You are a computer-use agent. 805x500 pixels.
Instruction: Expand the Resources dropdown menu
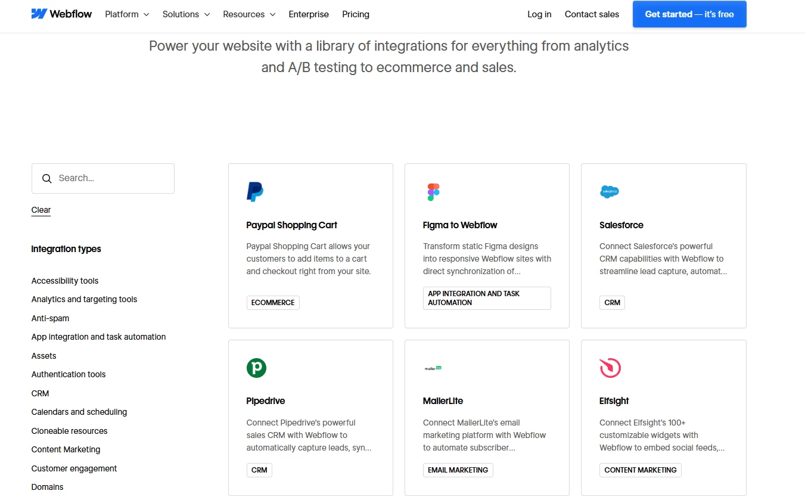249,14
